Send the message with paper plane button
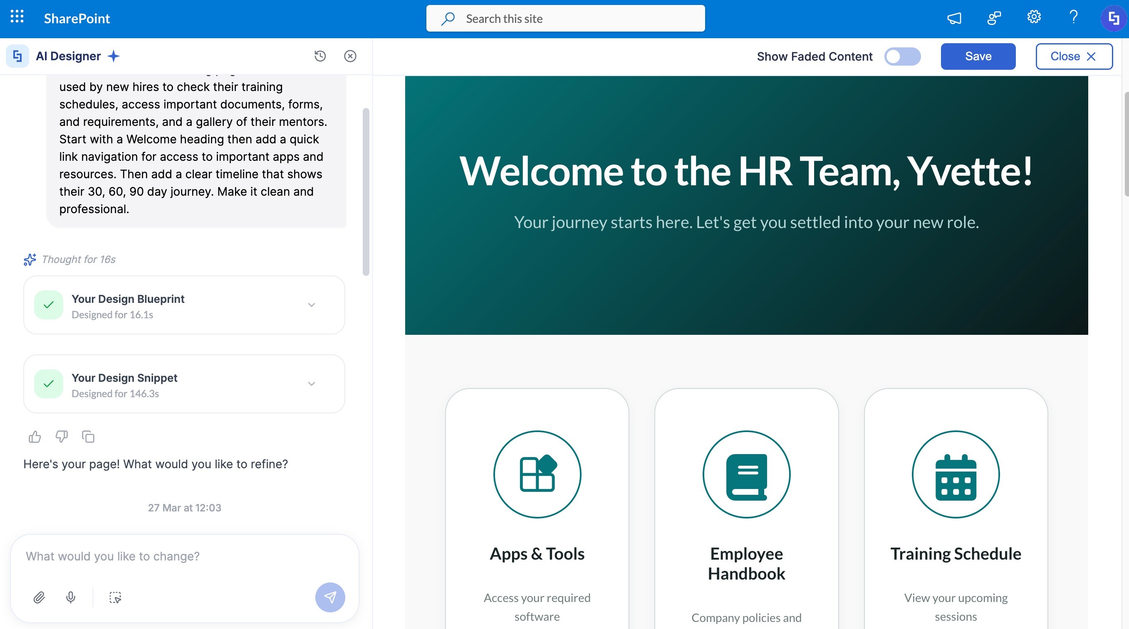Screen dimensions: 1129x629 pyautogui.click(x=330, y=597)
